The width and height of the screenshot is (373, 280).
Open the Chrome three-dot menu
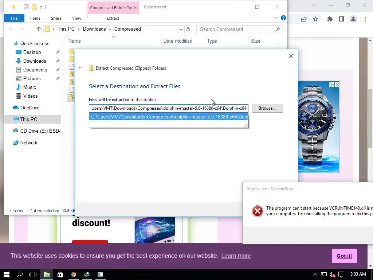365,19
